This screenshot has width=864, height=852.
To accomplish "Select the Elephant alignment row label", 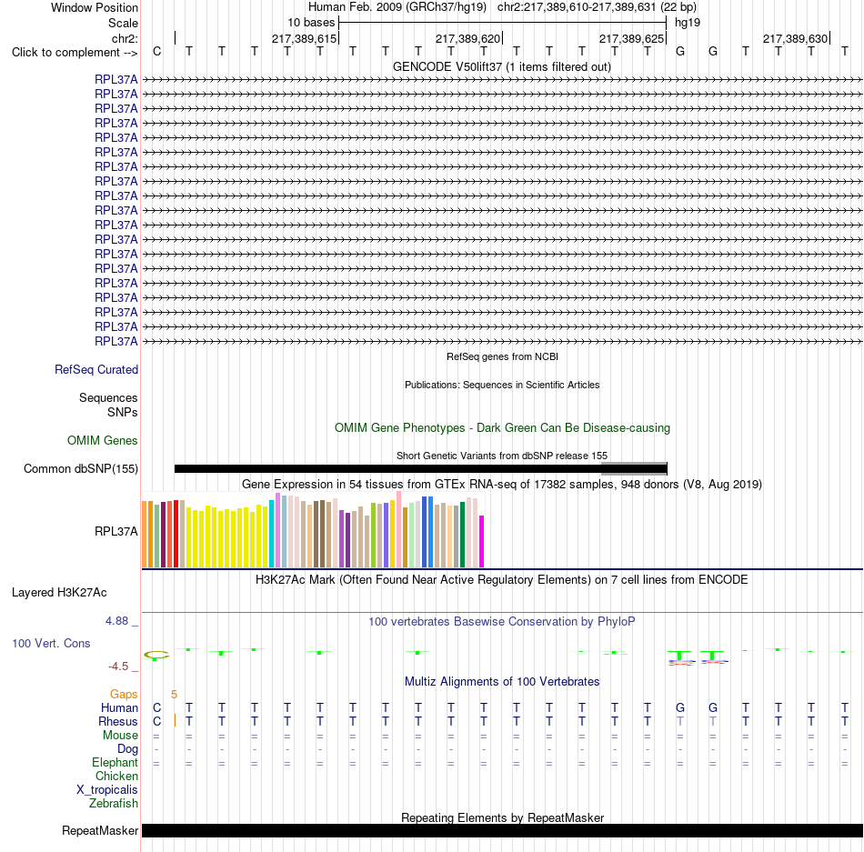I will tap(115, 763).
